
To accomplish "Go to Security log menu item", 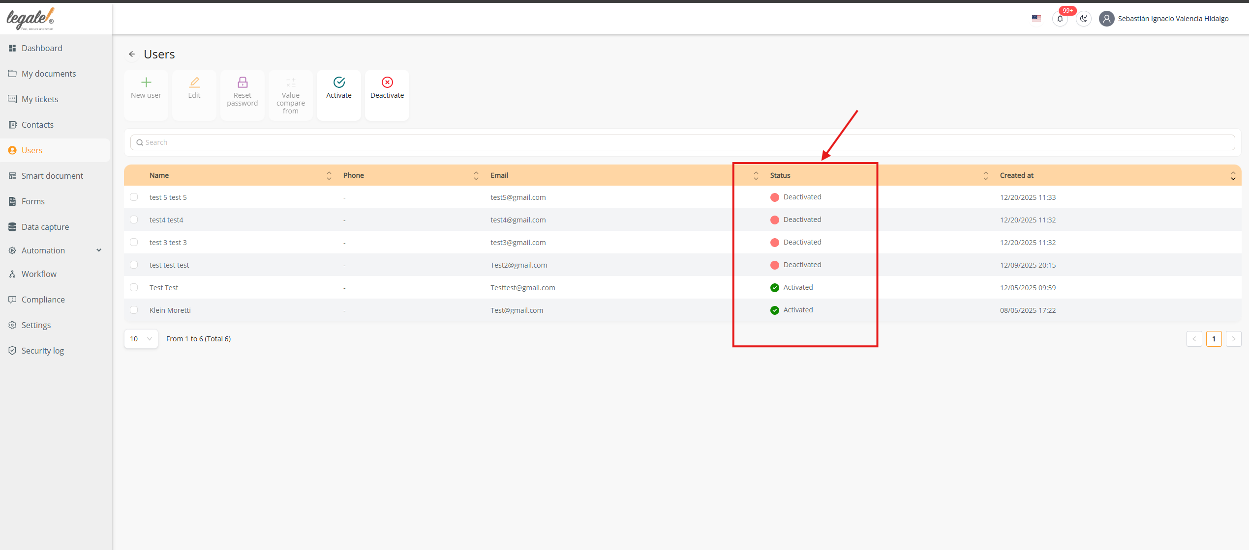I will (42, 351).
